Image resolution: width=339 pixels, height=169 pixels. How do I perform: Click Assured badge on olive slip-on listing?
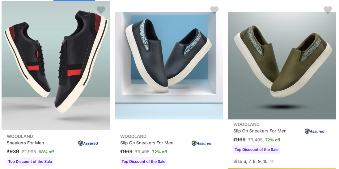click(x=315, y=131)
